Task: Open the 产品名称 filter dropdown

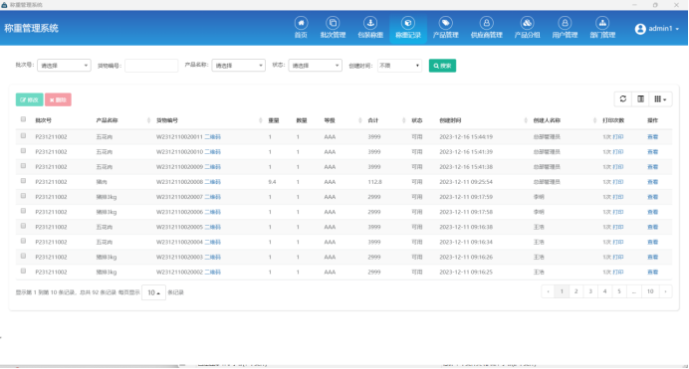Action: [x=239, y=66]
